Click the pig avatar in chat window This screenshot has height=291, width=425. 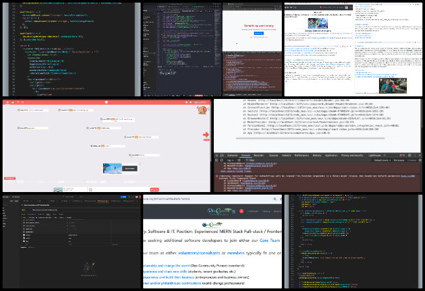pyautogui.click(x=201, y=109)
